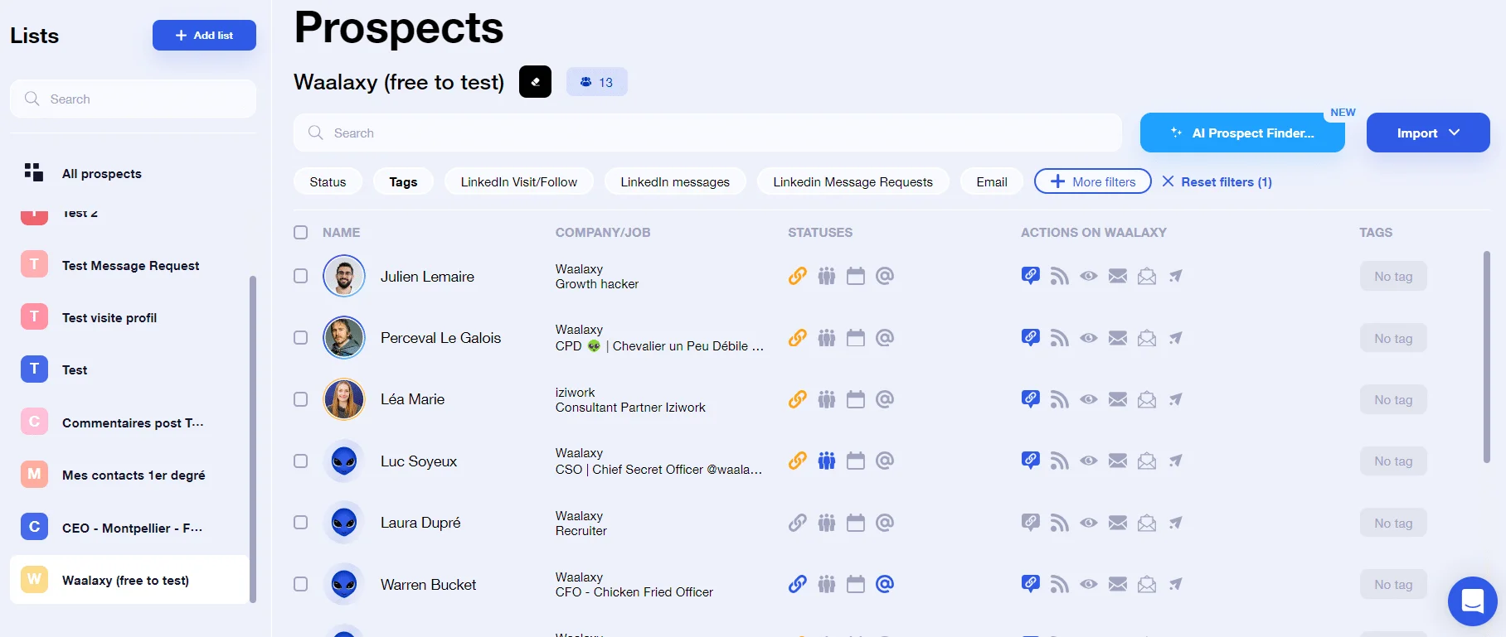The width and height of the screenshot is (1506, 637).
Task: Click the Lists sidebar scrollbar
Action: tap(252, 439)
